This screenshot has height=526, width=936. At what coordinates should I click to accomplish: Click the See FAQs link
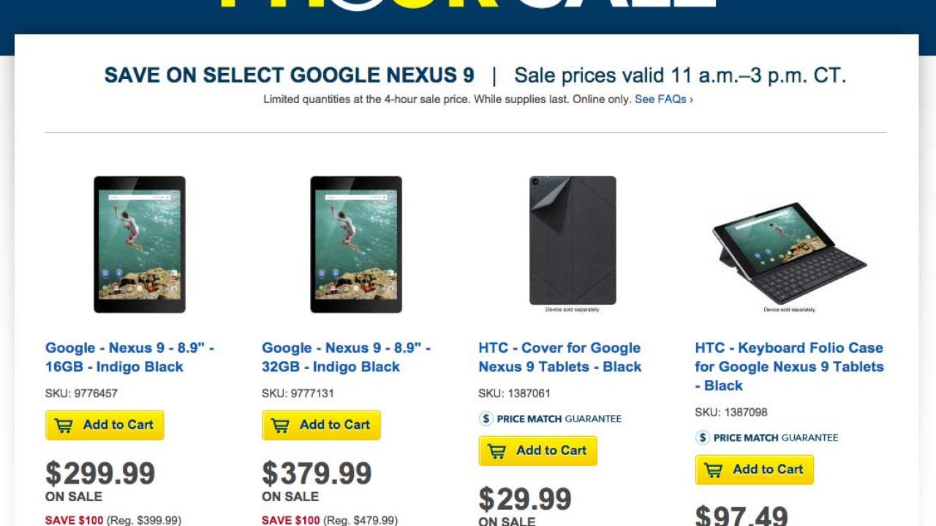click(663, 99)
